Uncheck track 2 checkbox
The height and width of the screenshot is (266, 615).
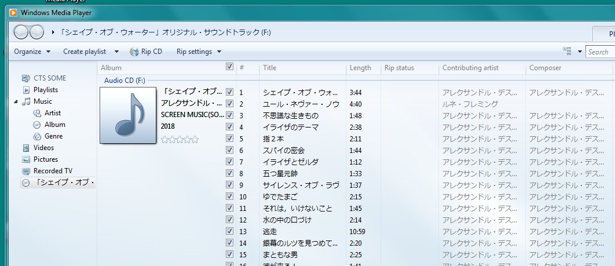click(x=229, y=104)
